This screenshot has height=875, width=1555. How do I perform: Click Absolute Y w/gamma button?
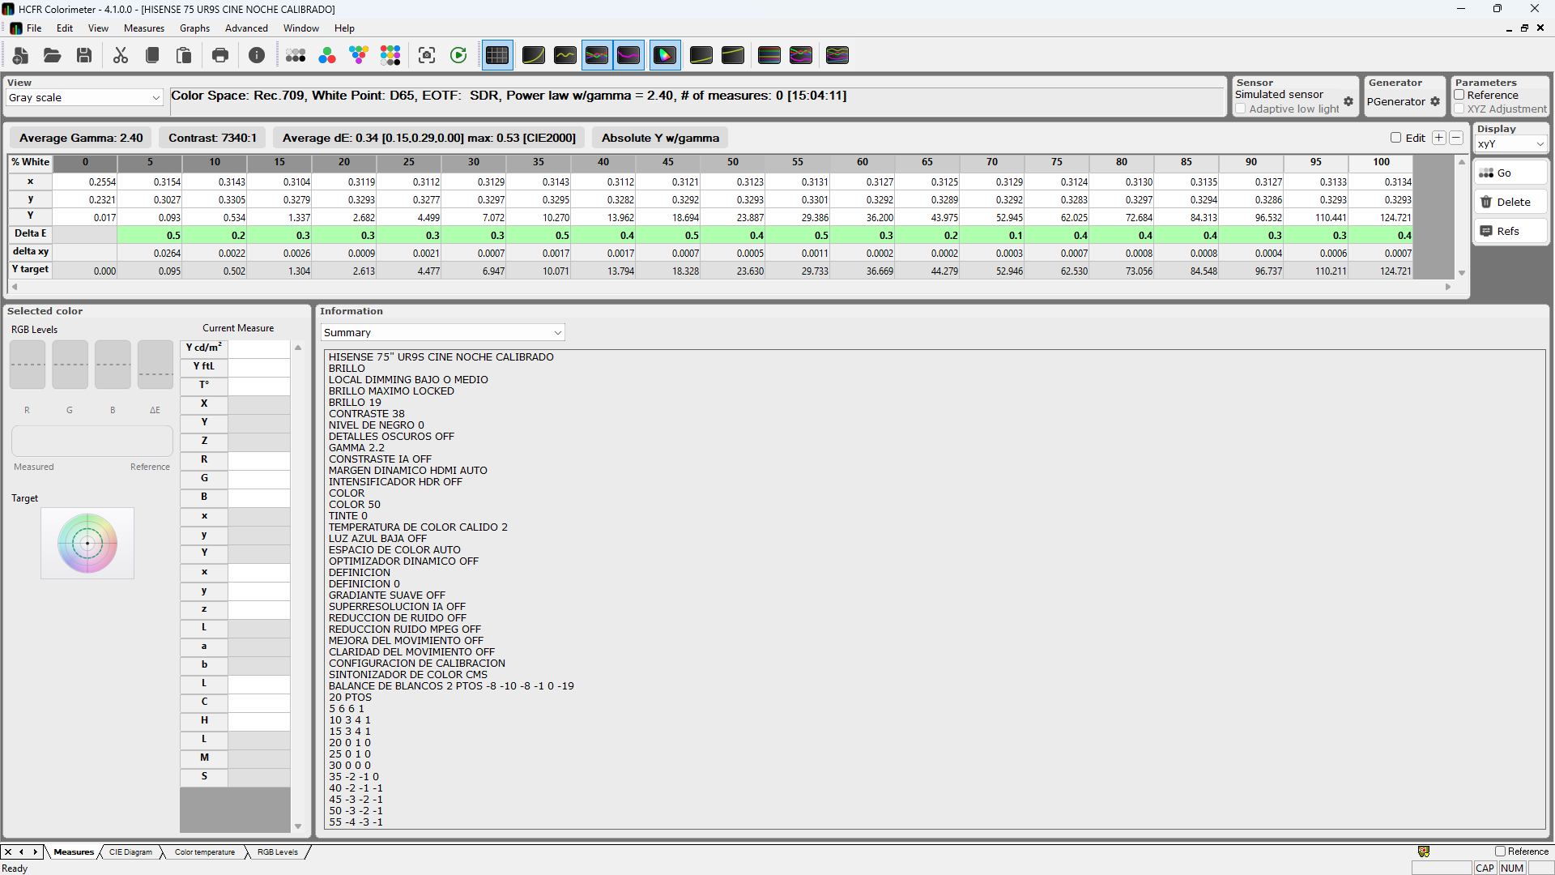[x=660, y=138]
